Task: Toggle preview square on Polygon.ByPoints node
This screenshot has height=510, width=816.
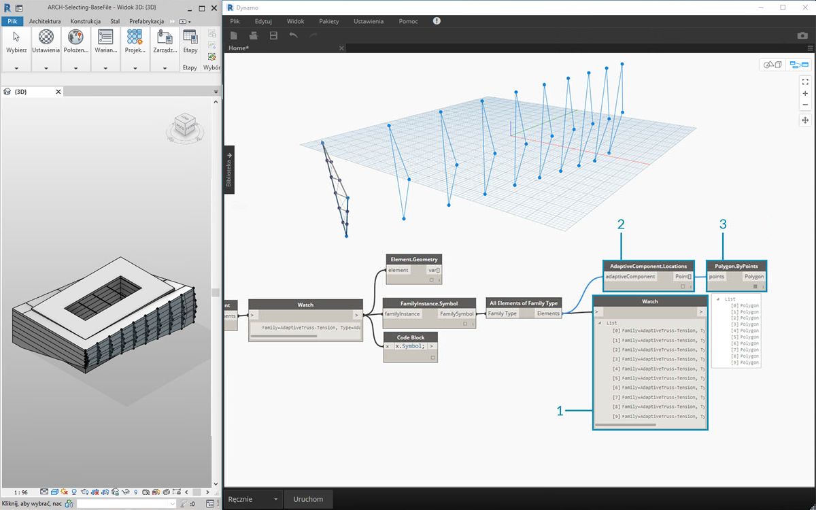Action: point(755,286)
